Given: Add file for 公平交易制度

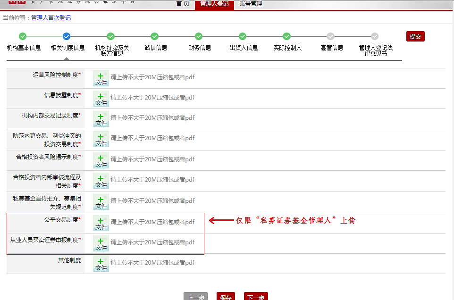Looking at the screenshot, I should [x=101, y=223].
